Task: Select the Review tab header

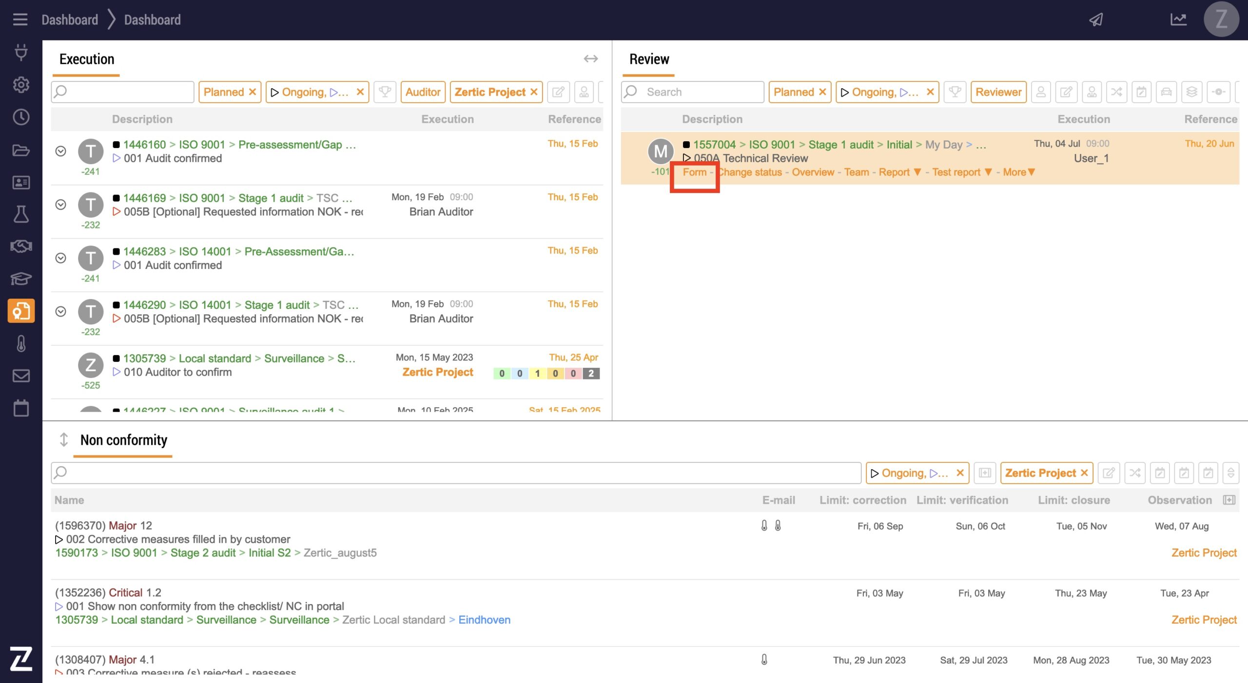Action: click(x=649, y=59)
